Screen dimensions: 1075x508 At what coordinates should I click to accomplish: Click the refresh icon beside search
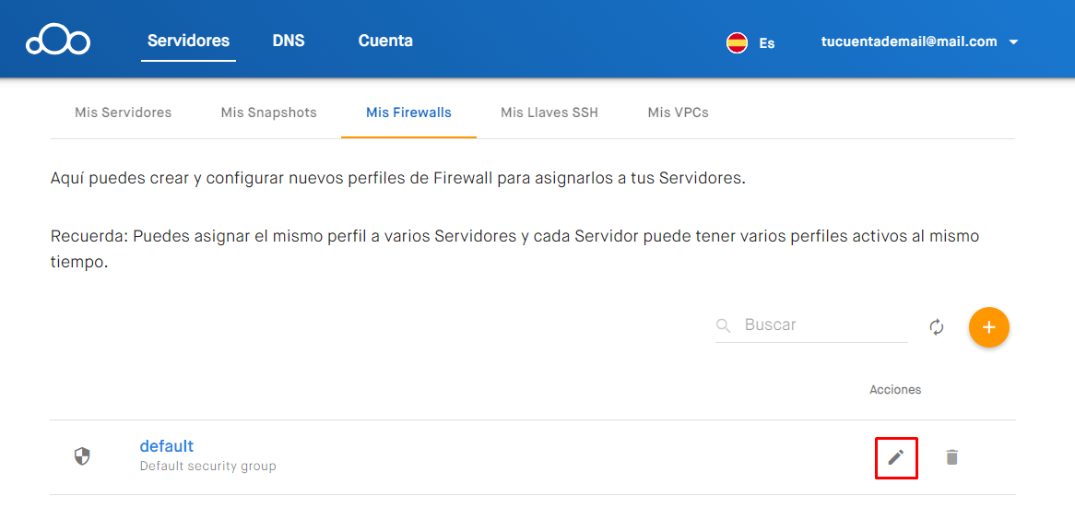tap(937, 327)
